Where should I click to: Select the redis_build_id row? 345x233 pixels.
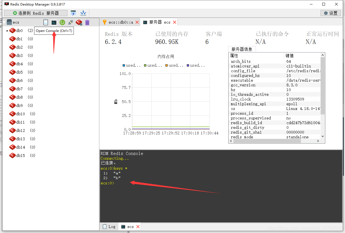(275, 123)
